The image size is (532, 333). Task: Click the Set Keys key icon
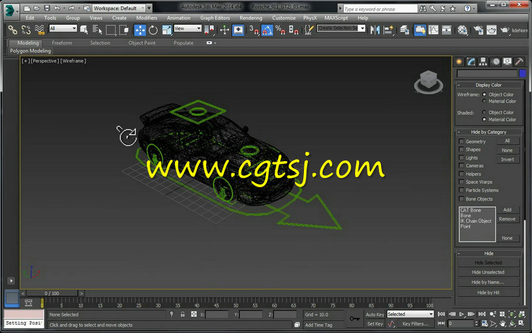click(355, 319)
